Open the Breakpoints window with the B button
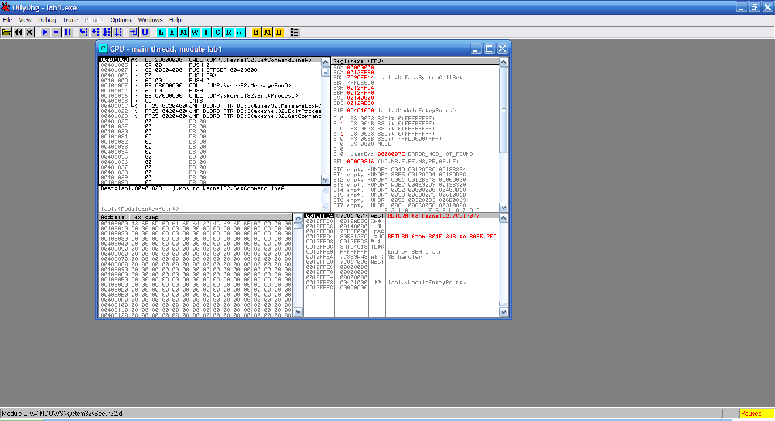 [256, 32]
